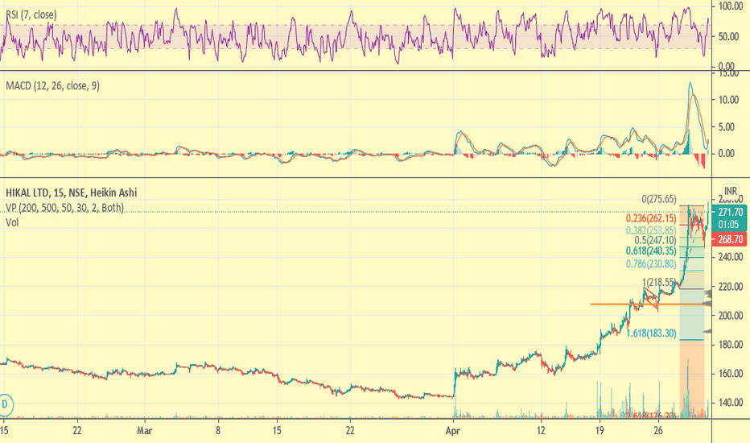Click the 220.00 price scale value
The image size is (750, 443).
pos(731,287)
